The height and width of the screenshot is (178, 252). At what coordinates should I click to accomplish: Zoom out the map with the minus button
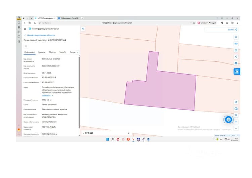(236, 128)
